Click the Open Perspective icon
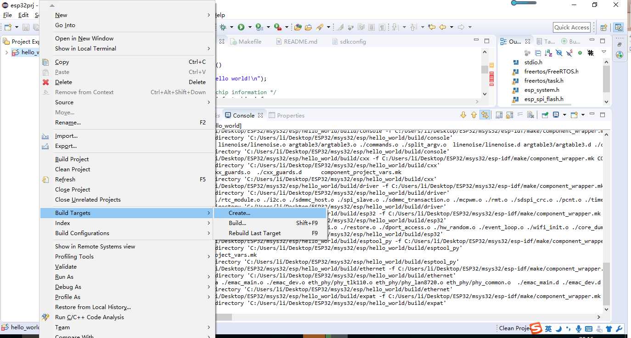This screenshot has height=338, width=631. pos(604,28)
